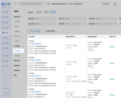Click the 返回旧版 button
This screenshot has width=121, height=98.
(106, 4)
